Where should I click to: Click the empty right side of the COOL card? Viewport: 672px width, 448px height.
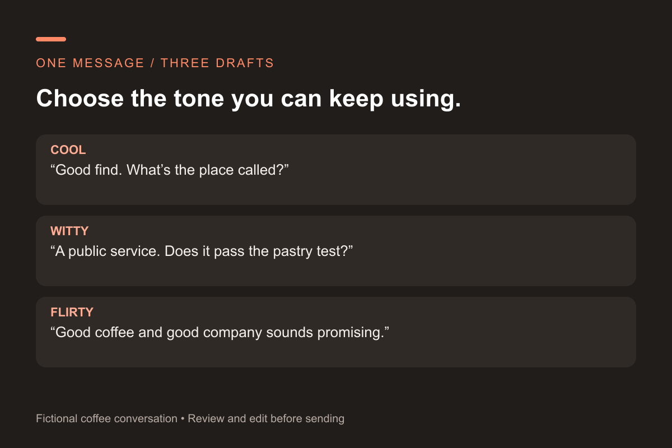tap(476, 170)
